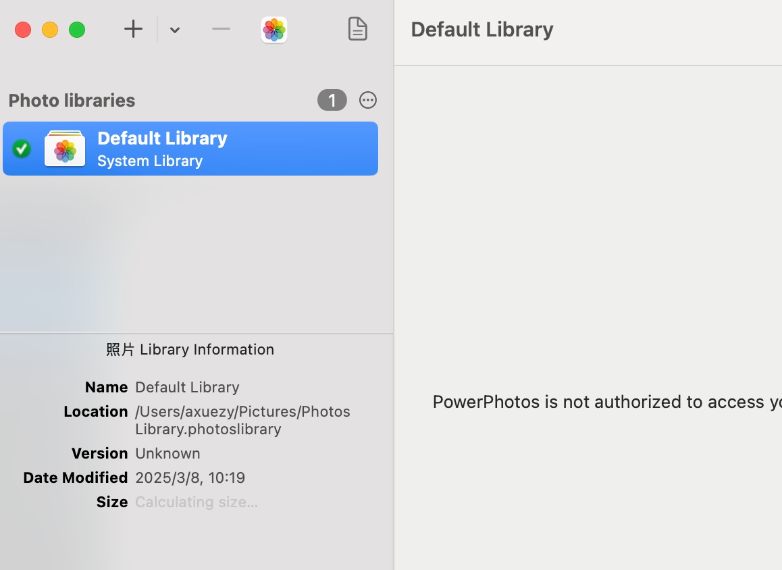Image resolution: width=782 pixels, height=570 pixels.
Task: Click the Photo libraries section heading
Action: (x=72, y=100)
